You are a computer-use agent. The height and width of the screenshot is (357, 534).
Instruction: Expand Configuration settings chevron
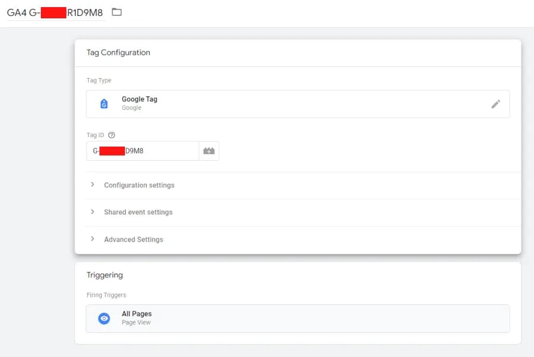pyautogui.click(x=92, y=184)
